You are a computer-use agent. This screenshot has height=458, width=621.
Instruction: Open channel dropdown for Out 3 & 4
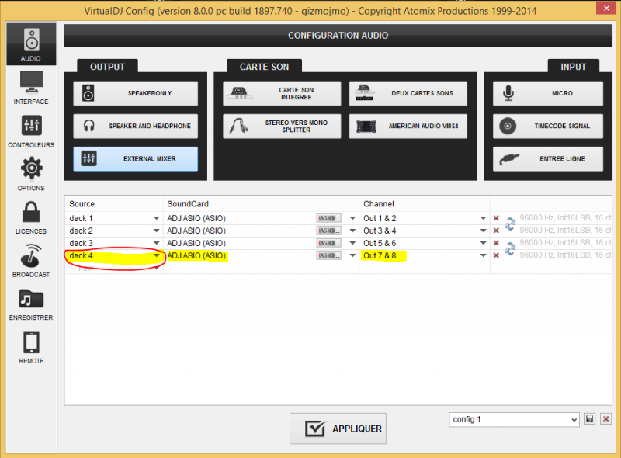pyautogui.click(x=483, y=231)
